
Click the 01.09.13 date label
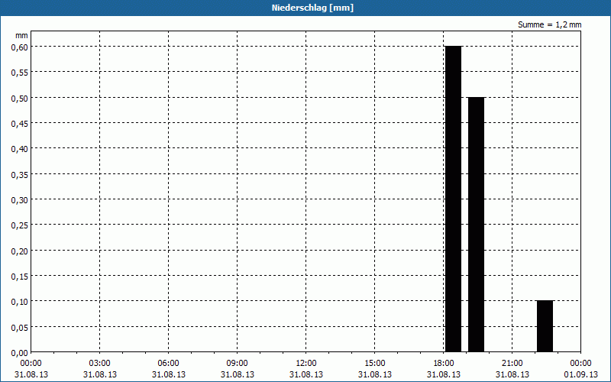[x=580, y=374]
